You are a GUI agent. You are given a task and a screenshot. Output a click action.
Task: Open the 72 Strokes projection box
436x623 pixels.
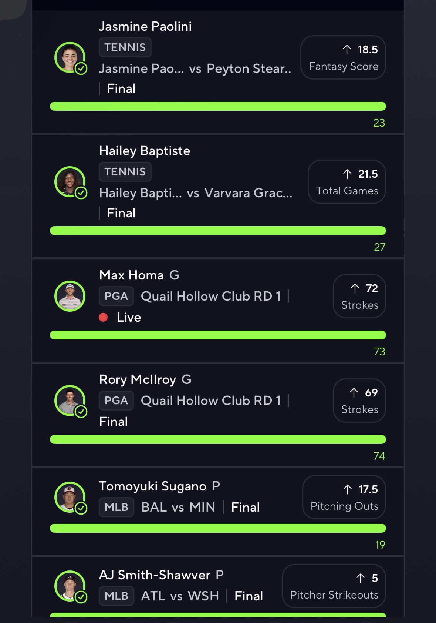pyautogui.click(x=359, y=296)
